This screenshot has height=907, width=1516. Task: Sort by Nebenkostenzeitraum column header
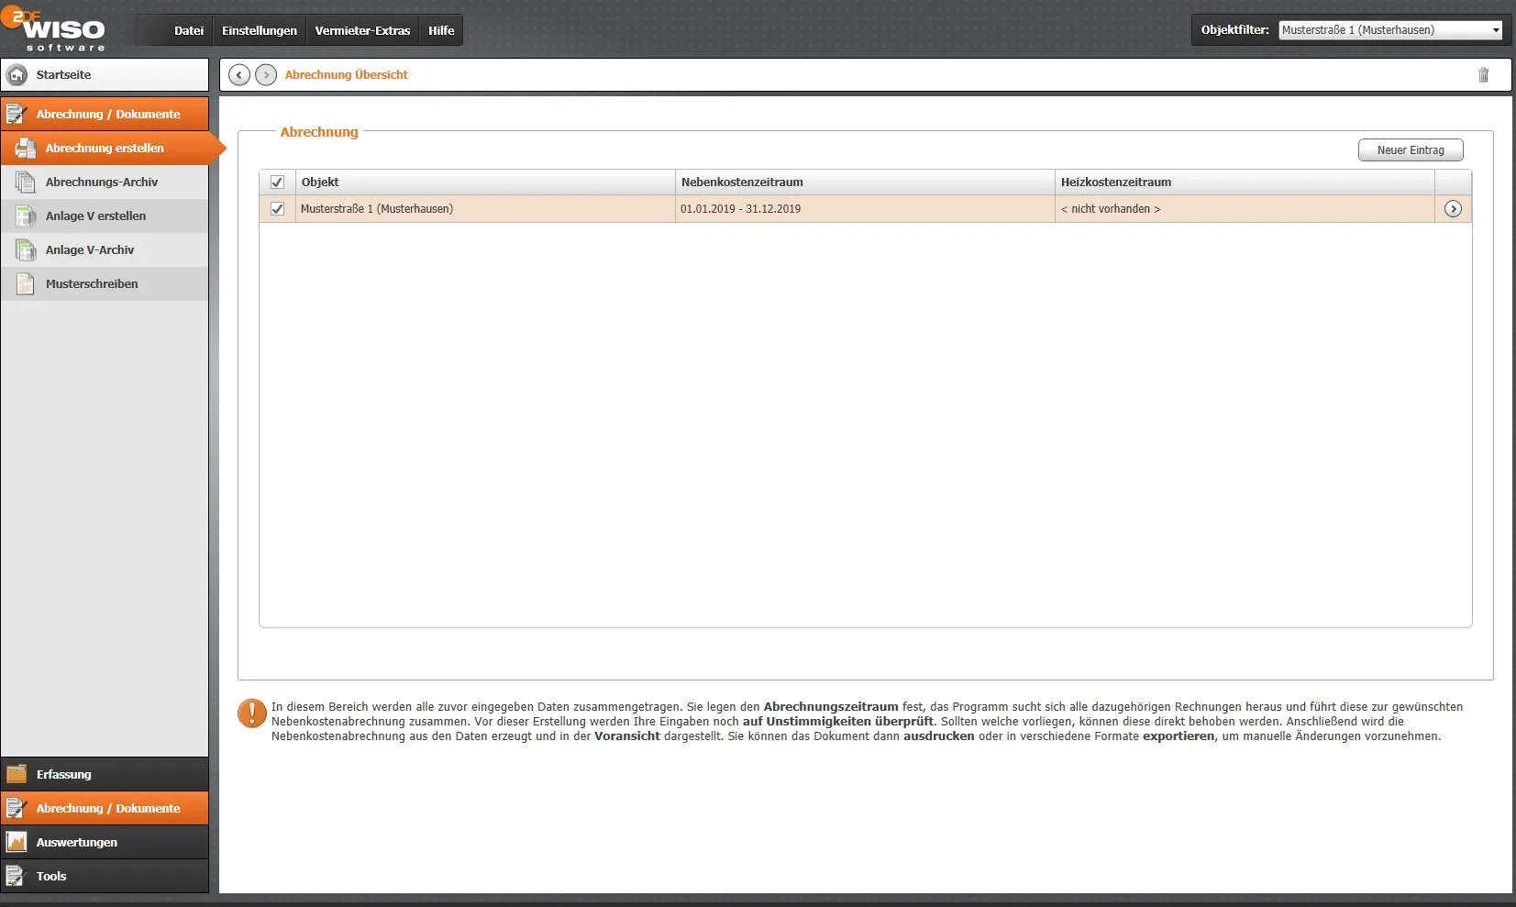click(742, 183)
